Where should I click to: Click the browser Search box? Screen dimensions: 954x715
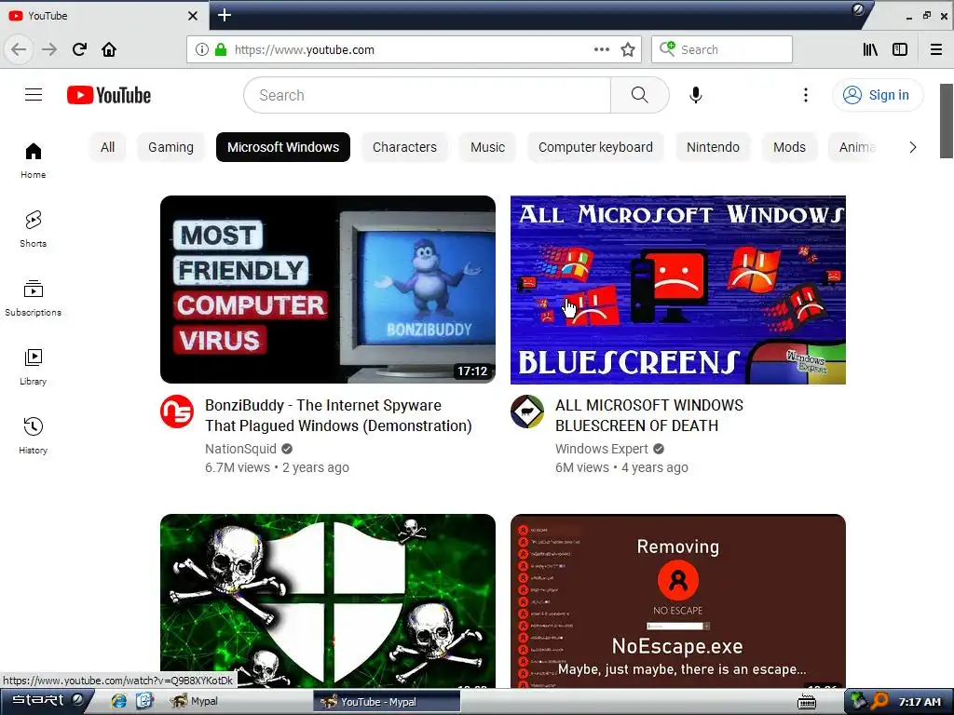(722, 49)
